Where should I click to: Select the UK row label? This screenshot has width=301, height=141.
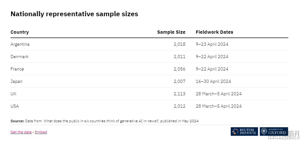[13, 94]
